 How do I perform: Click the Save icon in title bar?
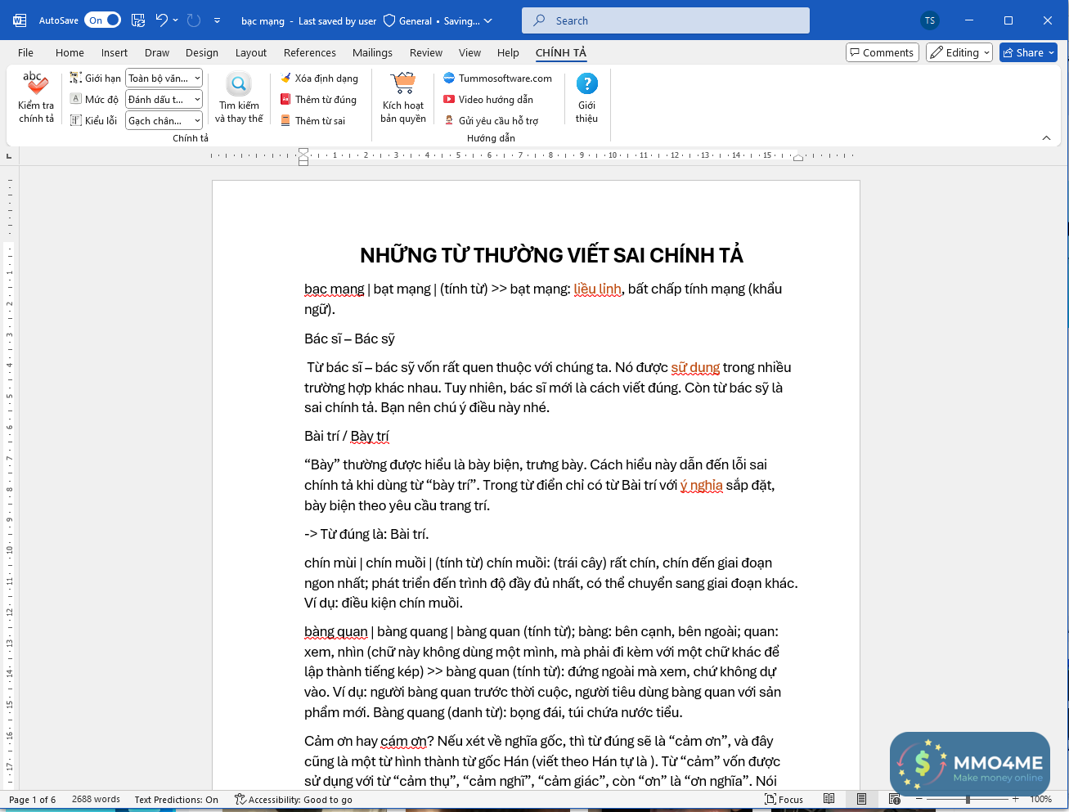pos(138,20)
